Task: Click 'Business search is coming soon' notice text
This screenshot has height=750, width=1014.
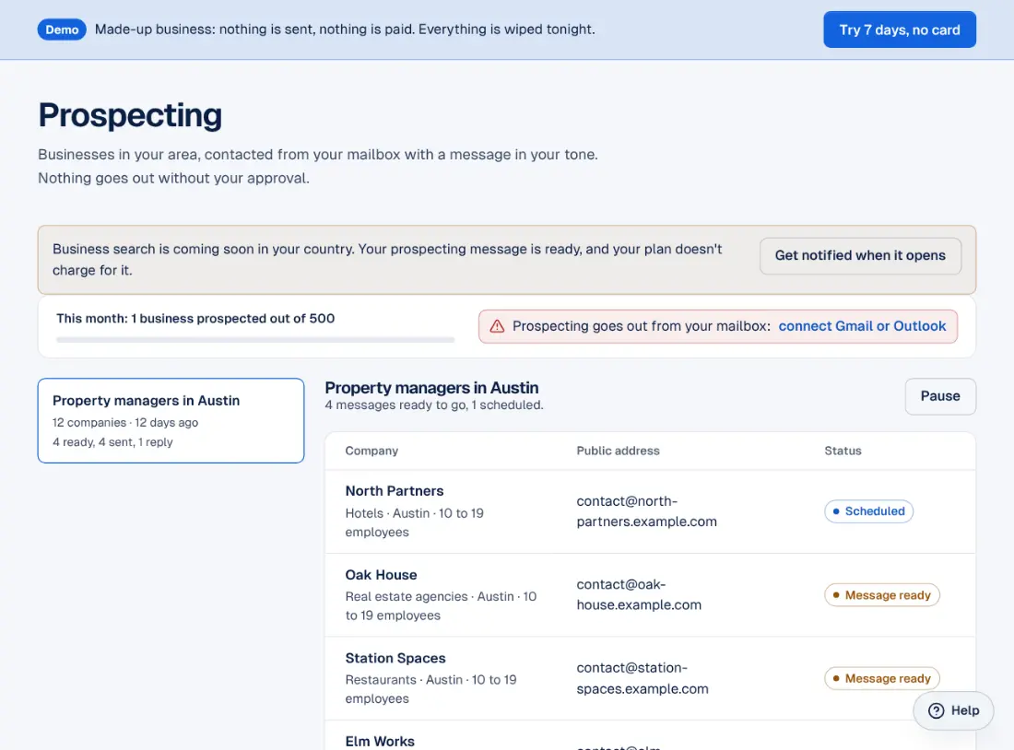Action: 387,260
